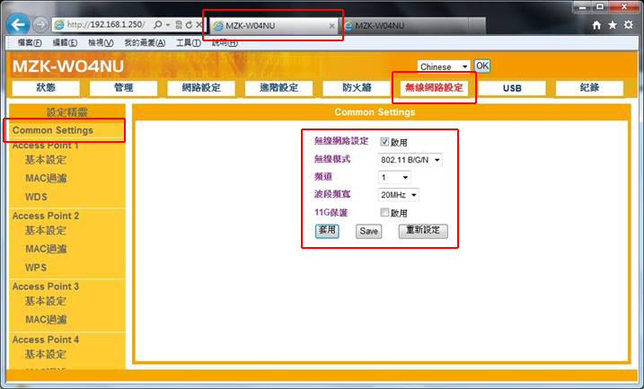This screenshot has width=644, height=389.
Task: Open MAC過濾 under Access Point 1
Action: pos(46,178)
